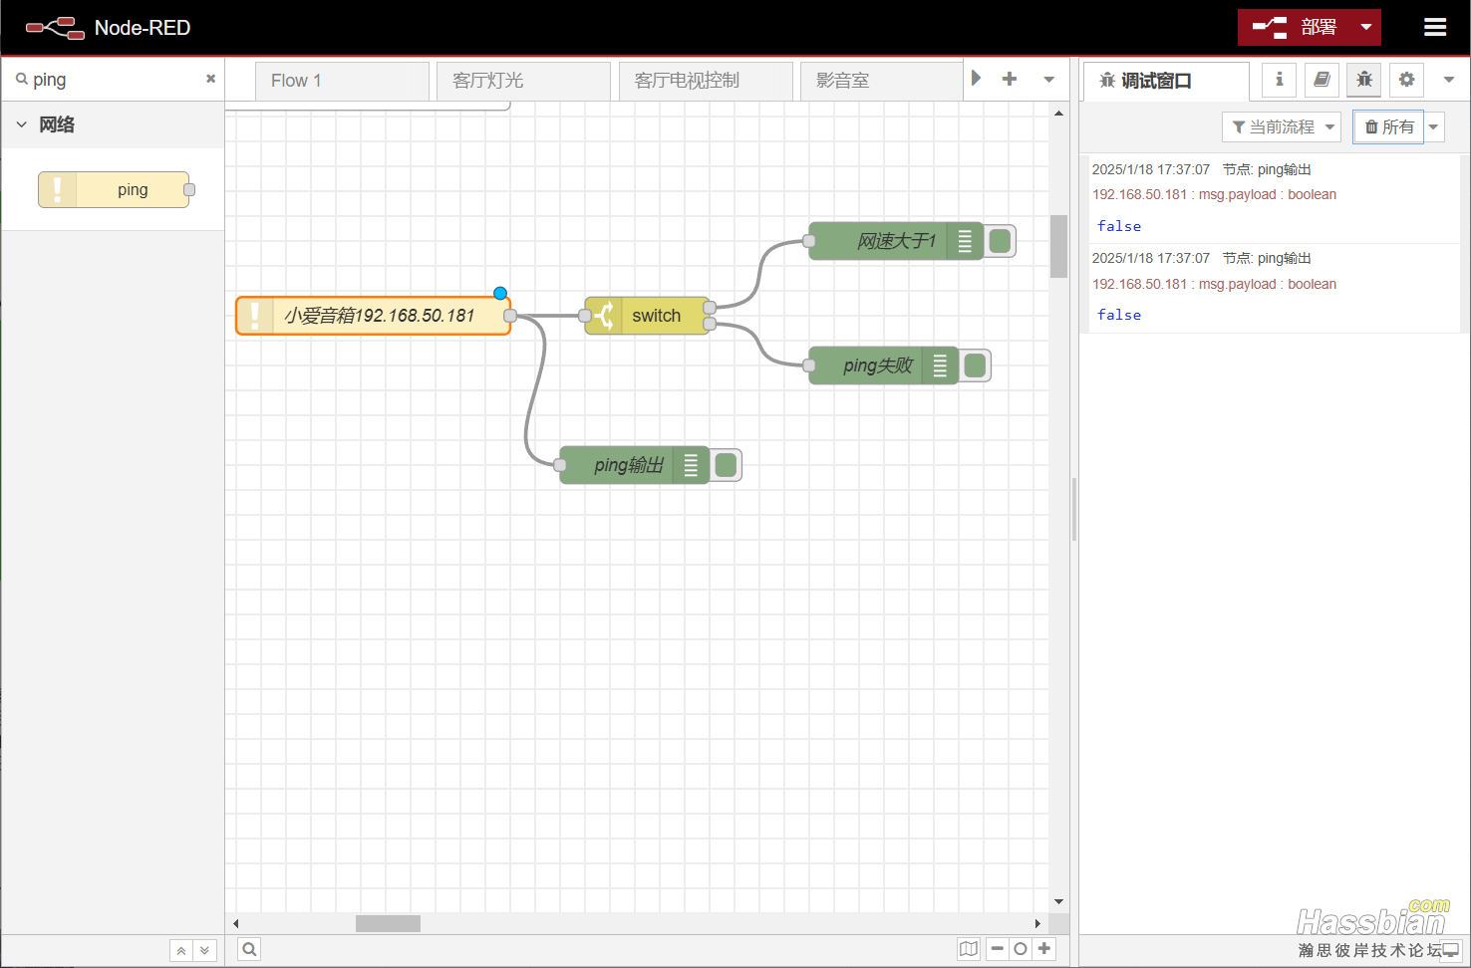
Task: Select the ping输出 debug node
Action: 635,465
